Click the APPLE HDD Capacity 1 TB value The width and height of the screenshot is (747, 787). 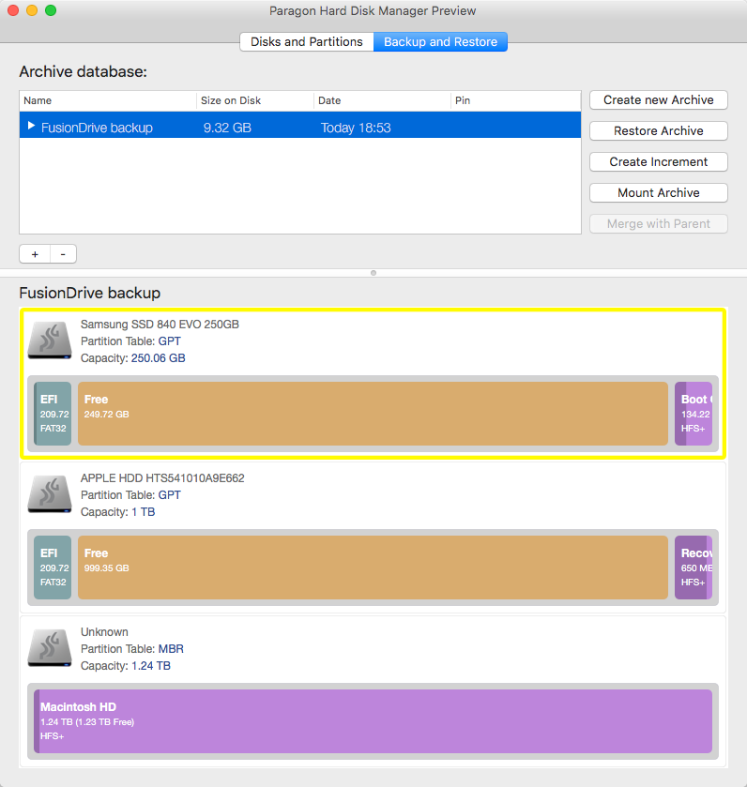click(143, 512)
